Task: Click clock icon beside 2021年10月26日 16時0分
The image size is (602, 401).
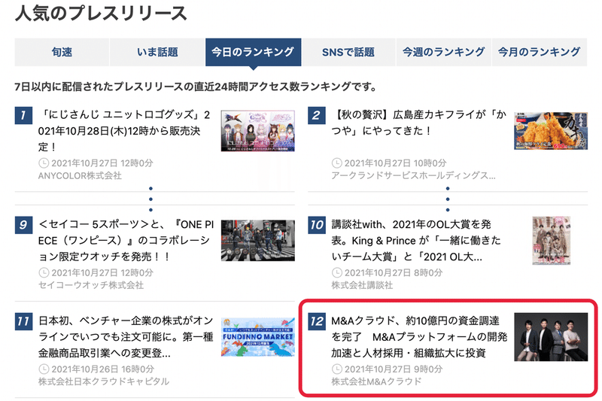Action: (x=44, y=369)
